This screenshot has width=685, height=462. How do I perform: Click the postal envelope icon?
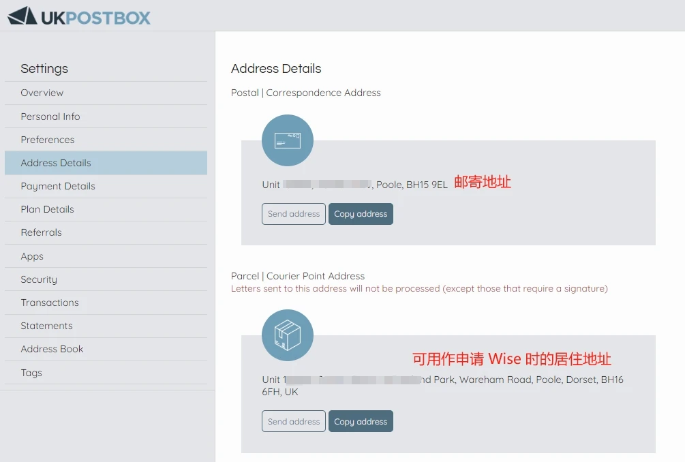tap(287, 140)
